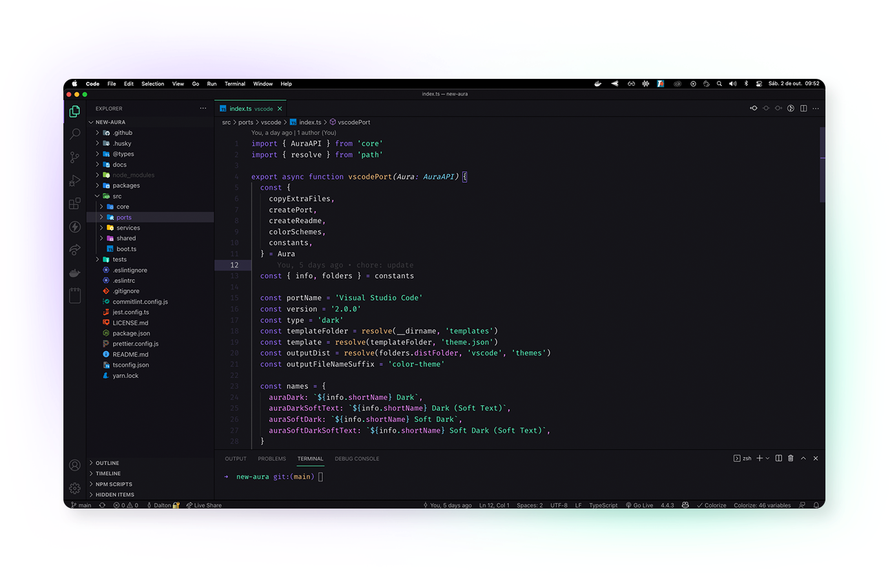
Task: Split the editor to the right
Action: (803, 109)
